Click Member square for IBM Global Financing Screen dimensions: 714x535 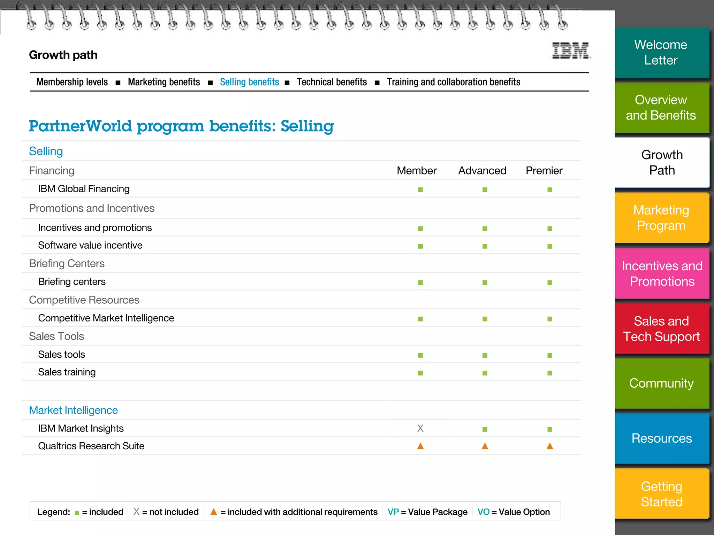pos(420,190)
